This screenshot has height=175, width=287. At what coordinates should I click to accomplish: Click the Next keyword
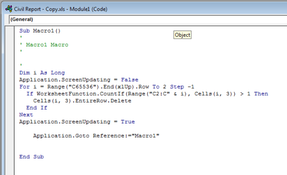point(26,115)
